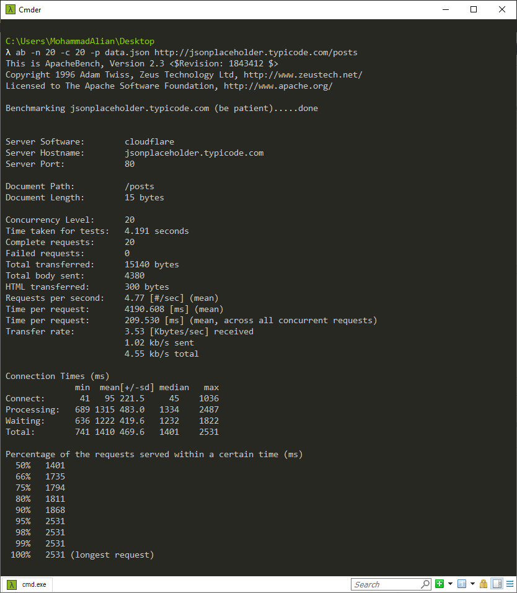
Task: Maximize the Cmder window
Action: point(474,9)
